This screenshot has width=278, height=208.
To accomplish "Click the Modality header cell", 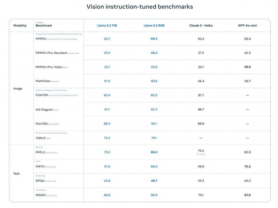I will 20,25.
